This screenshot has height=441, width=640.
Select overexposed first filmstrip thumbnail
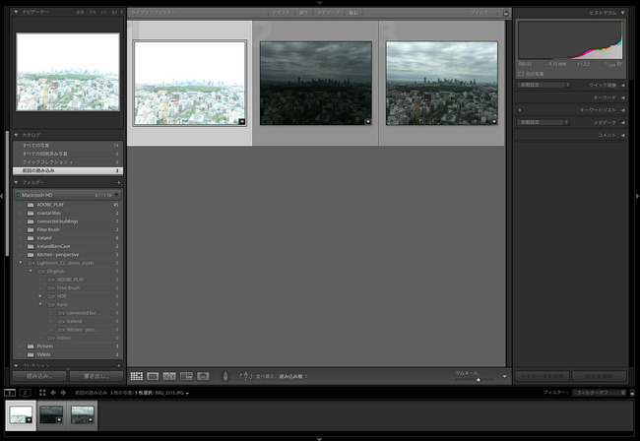[21, 414]
